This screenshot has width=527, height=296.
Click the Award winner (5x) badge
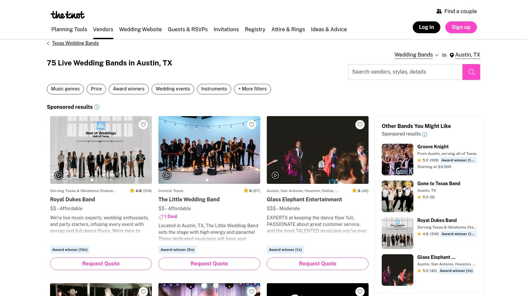(178, 250)
